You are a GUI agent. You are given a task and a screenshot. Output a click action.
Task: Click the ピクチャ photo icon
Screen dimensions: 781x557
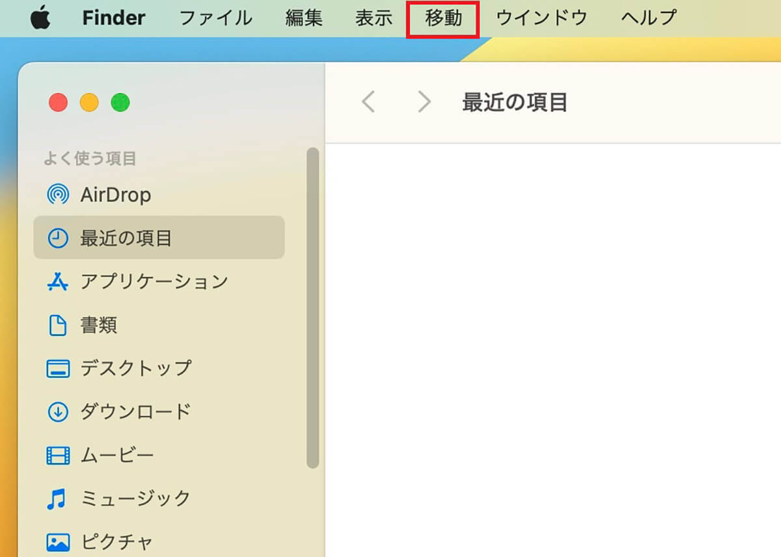click(58, 541)
